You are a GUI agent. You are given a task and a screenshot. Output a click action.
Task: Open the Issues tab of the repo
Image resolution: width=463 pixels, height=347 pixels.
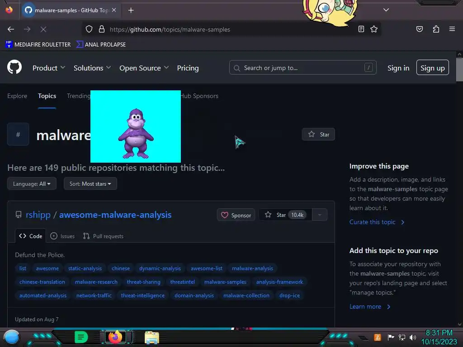click(62, 236)
